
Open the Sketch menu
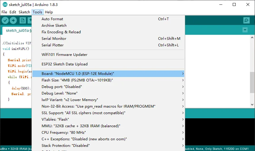pyautogui.click(x=24, y=12)
